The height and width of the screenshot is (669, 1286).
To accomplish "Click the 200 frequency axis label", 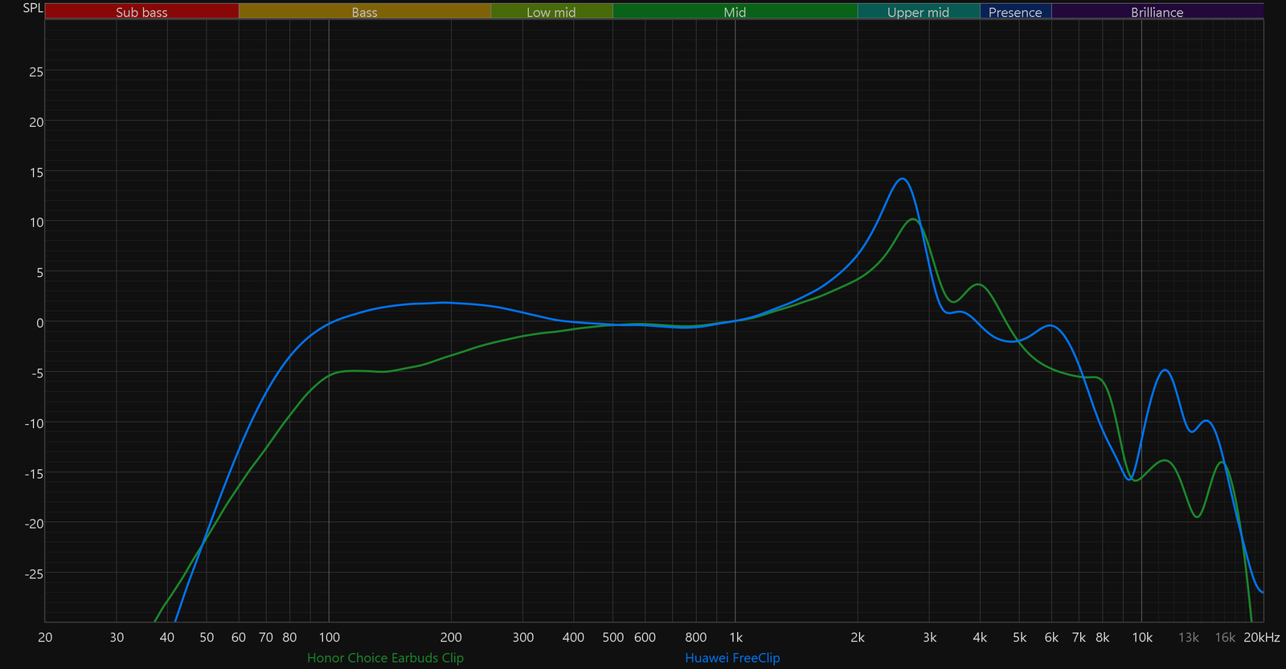I will coord(451,638).
